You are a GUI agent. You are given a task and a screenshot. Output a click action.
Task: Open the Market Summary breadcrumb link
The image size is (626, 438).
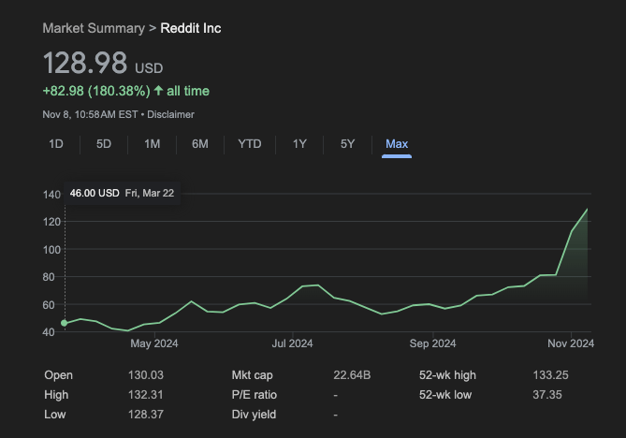(94, 28)
